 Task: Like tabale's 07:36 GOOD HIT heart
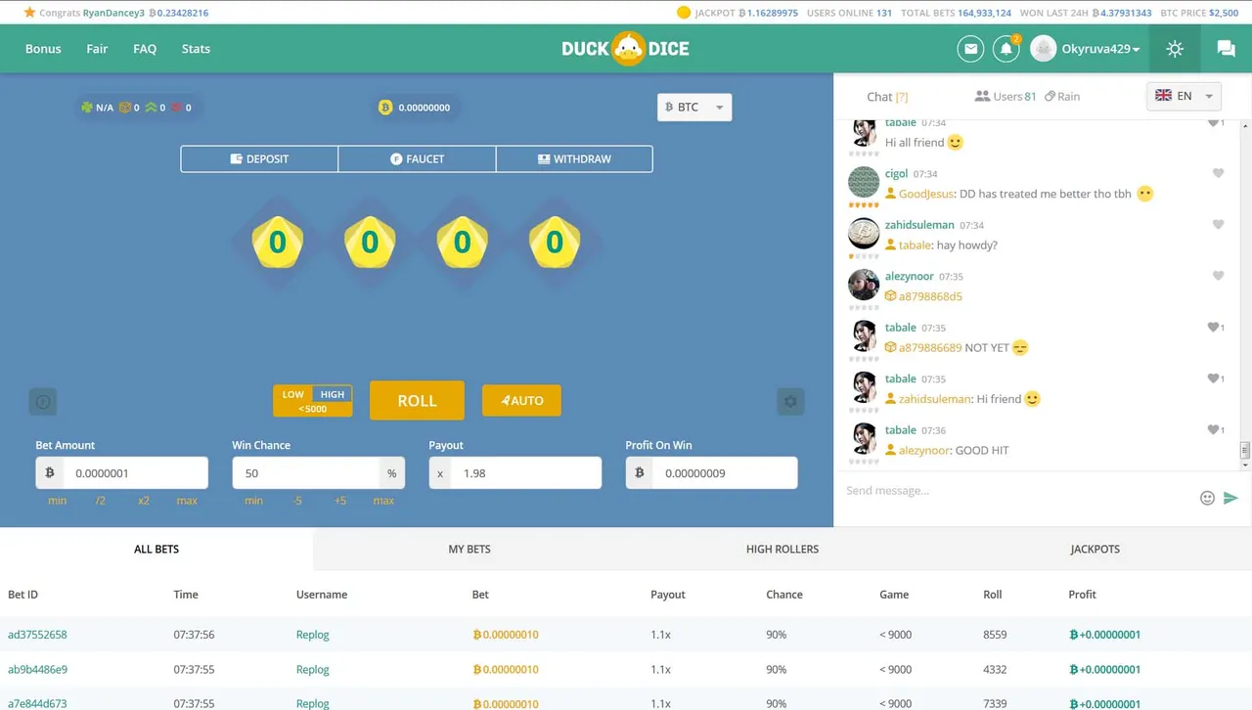1213,429
